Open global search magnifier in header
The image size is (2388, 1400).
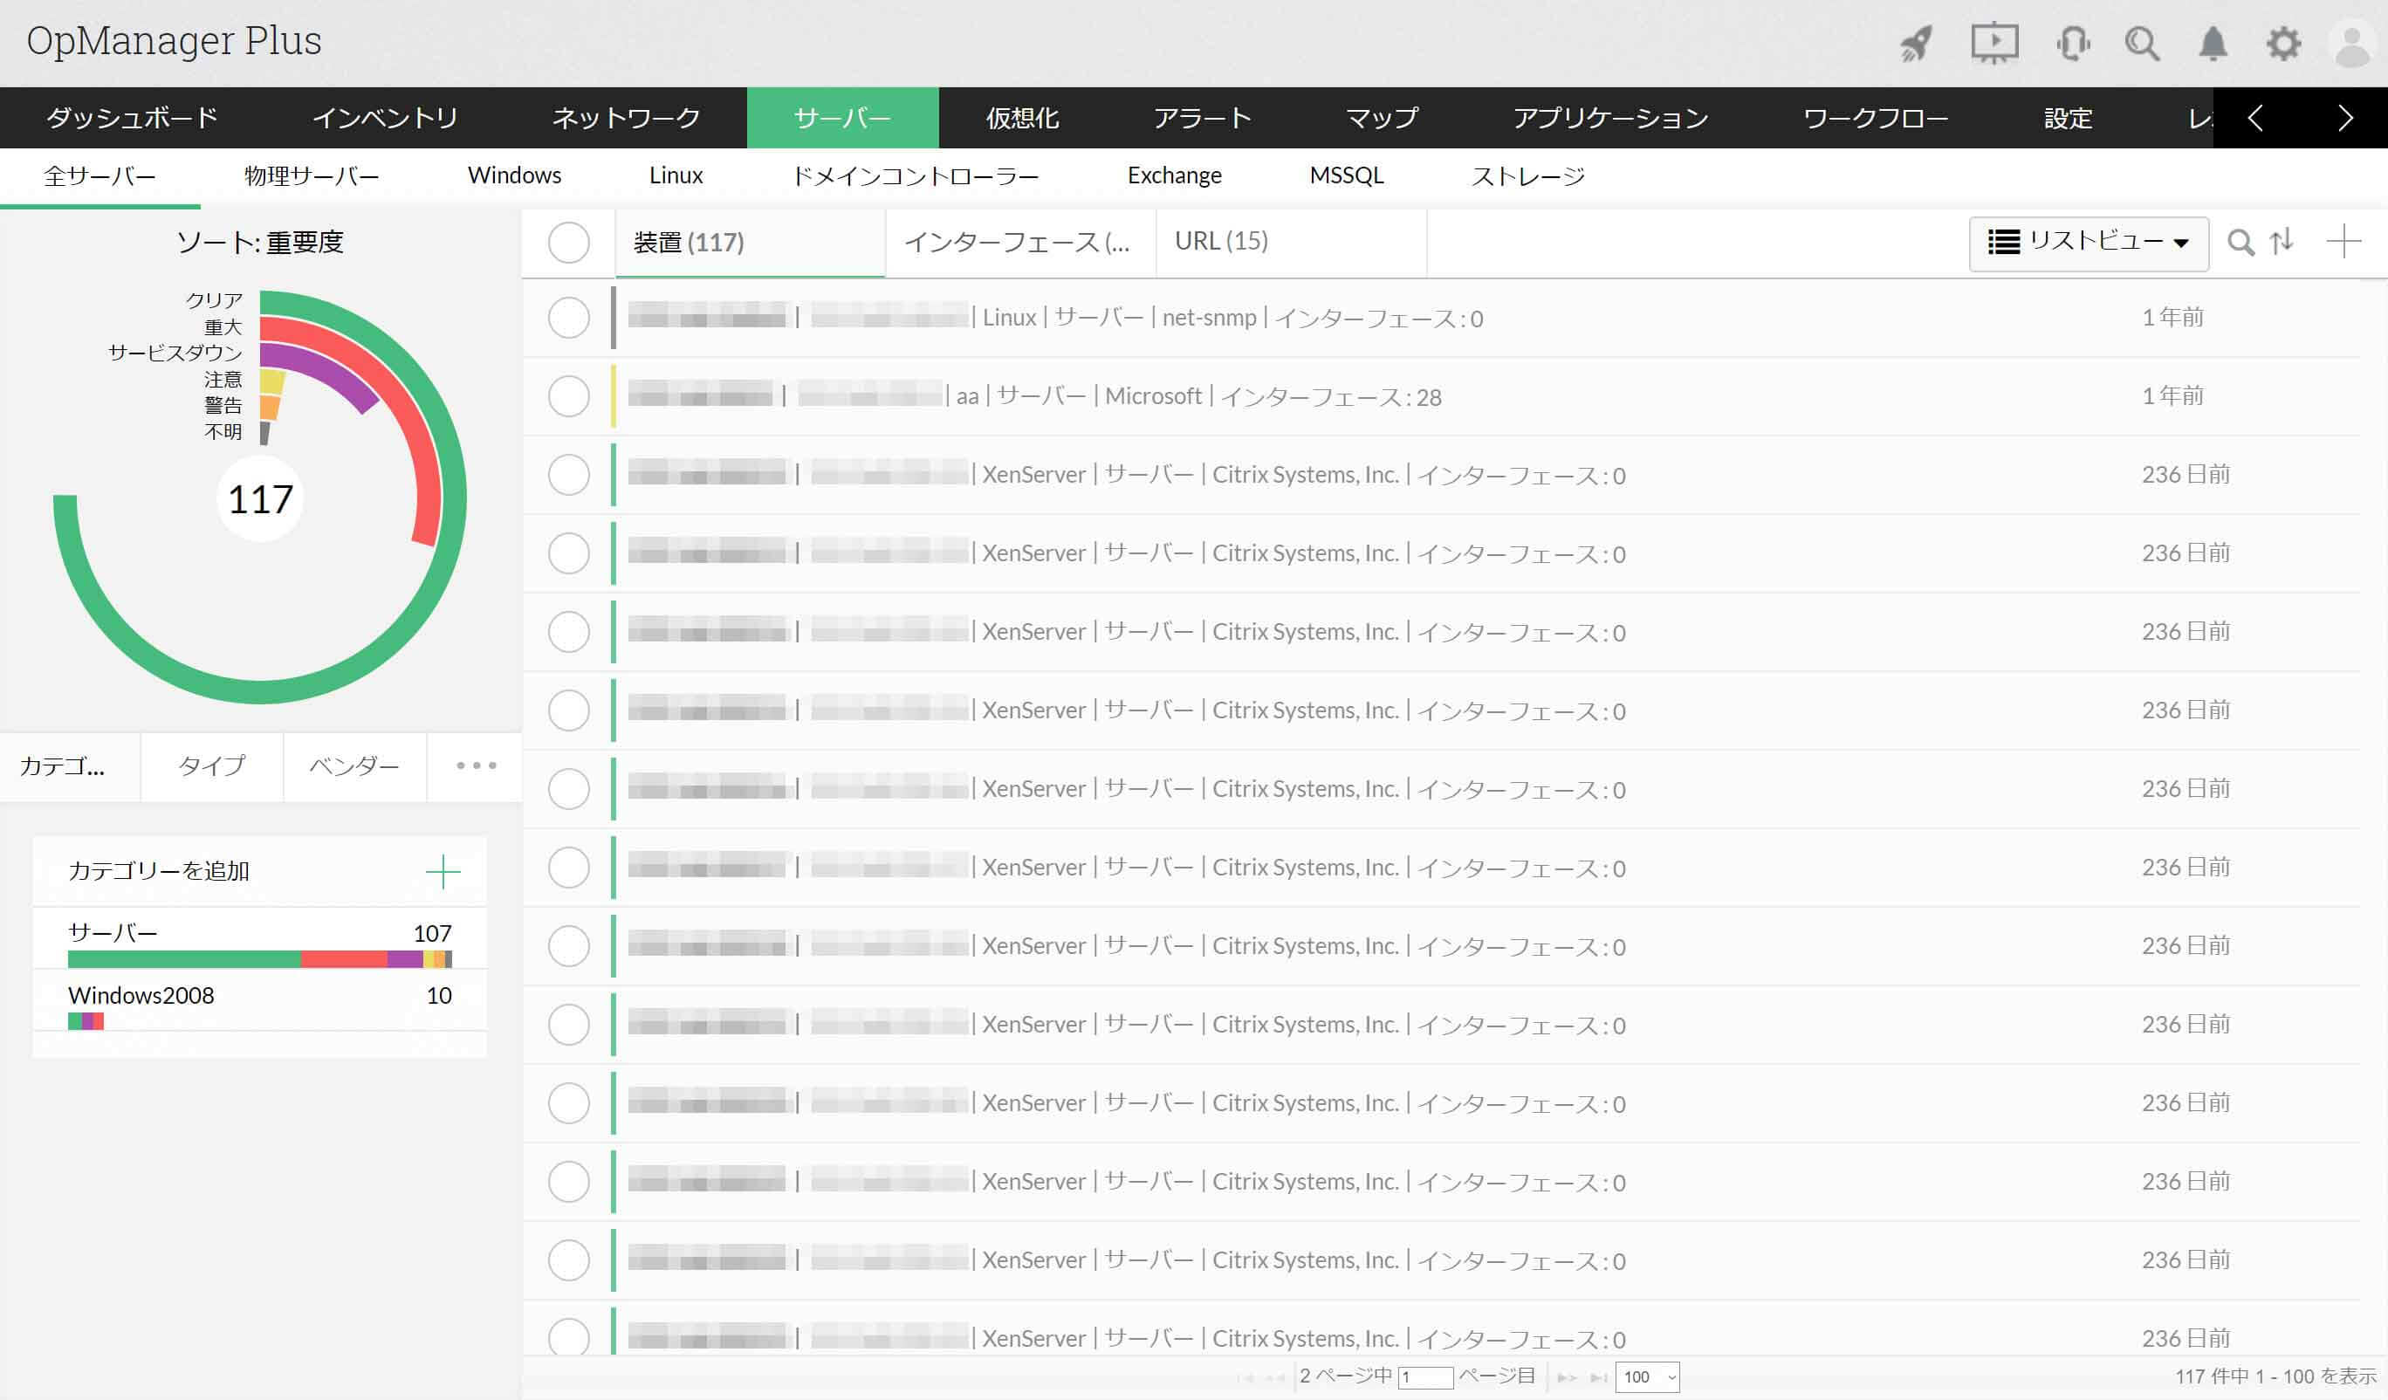tap(2142, 44)
